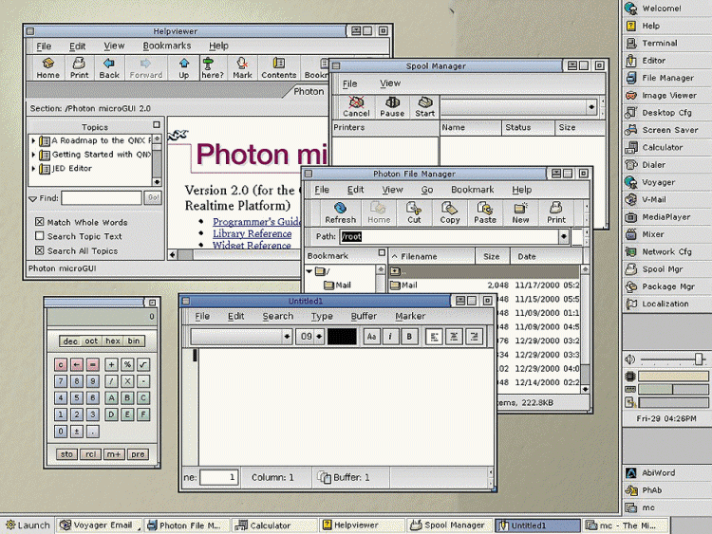The height and width of the screenshot is (534, 712).
Task: Open Library Reference link
Action: click(x=252, y=233)
